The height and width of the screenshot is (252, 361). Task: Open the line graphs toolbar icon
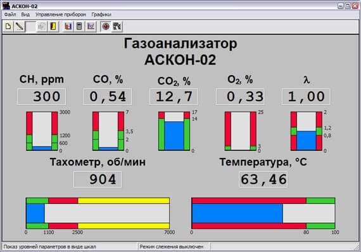tap(91, 27)
